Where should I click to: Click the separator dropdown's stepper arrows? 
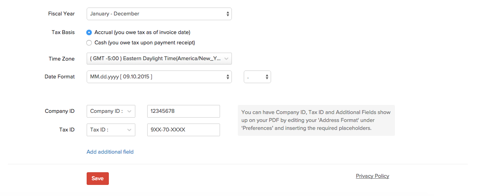(267, 77)
